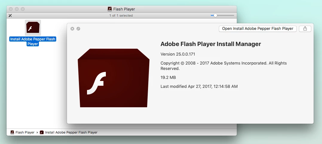The height and width of the screenshot is (144, 322).
Task: Click the Adobe copyright notice text
Action: (x=224, y=66)
